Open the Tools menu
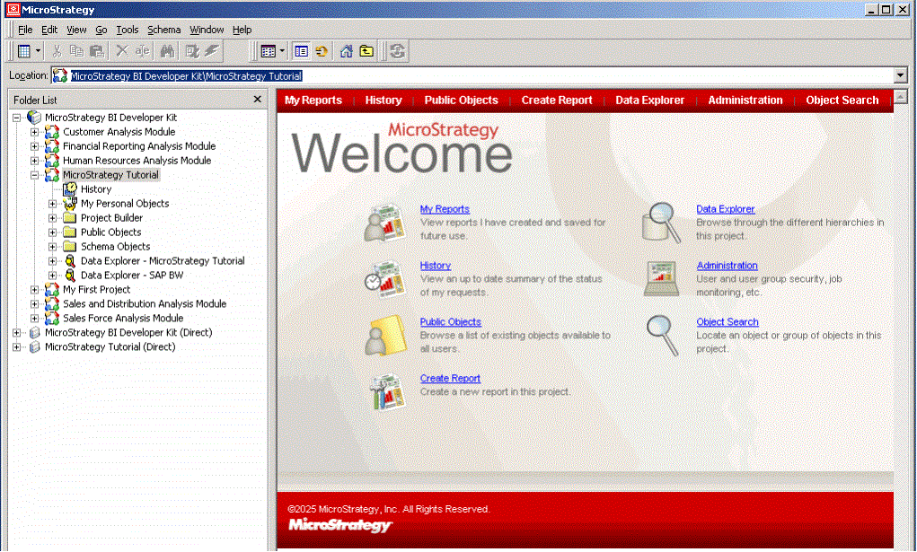 127,30
